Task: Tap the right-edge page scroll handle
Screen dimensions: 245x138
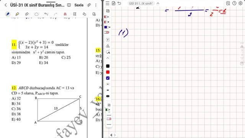Action: (242, 54)
